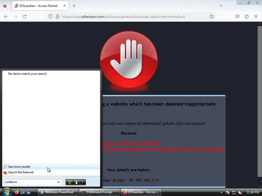262x196 pixels.
Task: Click the IP: 192.168.1.11 text
Action: point(144,180)
